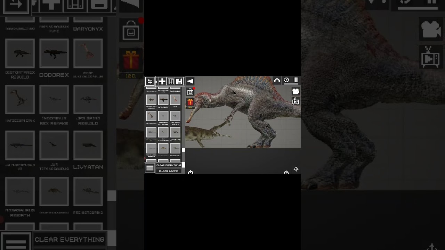This screenshot has width=445, height=250.
Task: Click Clear Everything button
Action: [169, 165]
